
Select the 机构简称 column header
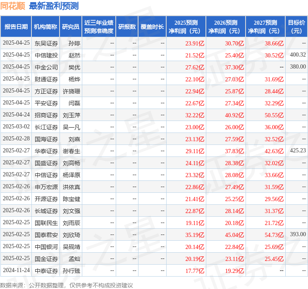point(45,27)
